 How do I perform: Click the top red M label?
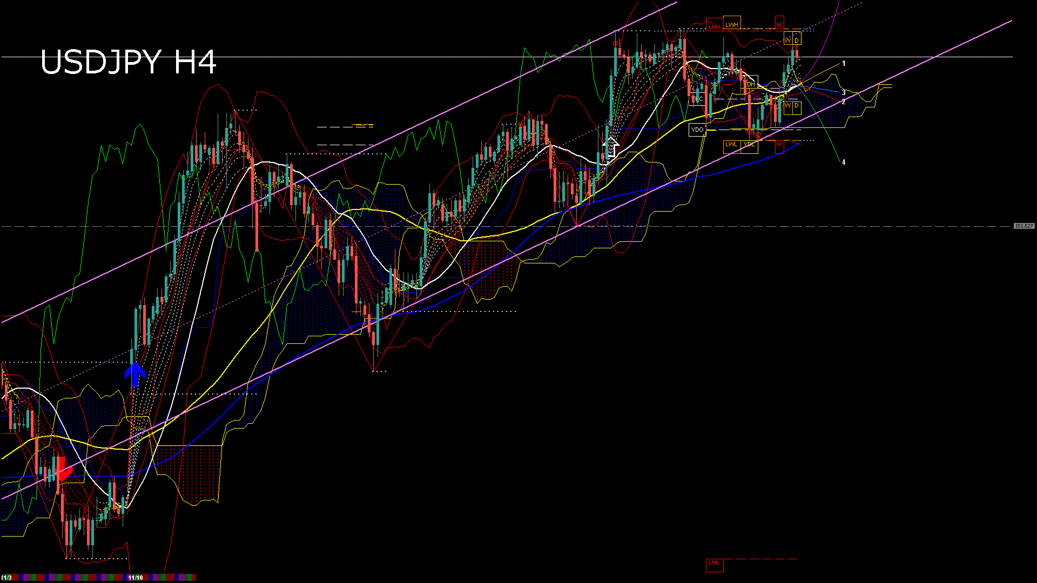pyautogui.click(x=779, y=25)
